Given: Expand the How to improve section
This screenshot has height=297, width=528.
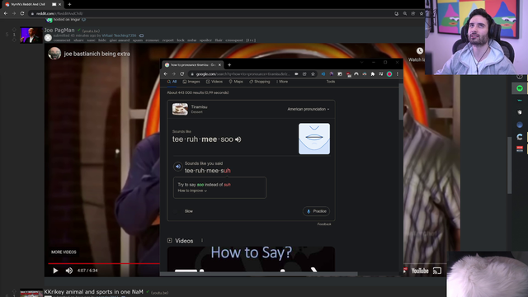Looking at the screenshot, I should coord(192,191).
